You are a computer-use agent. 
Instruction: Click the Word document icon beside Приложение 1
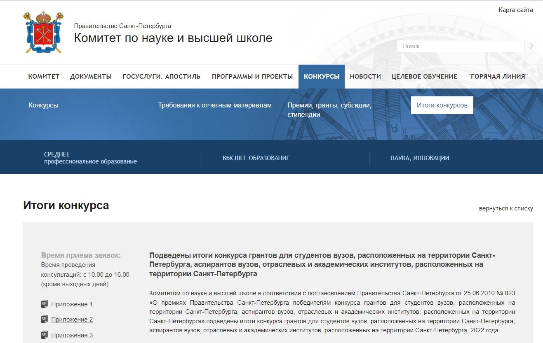point(45,304)
